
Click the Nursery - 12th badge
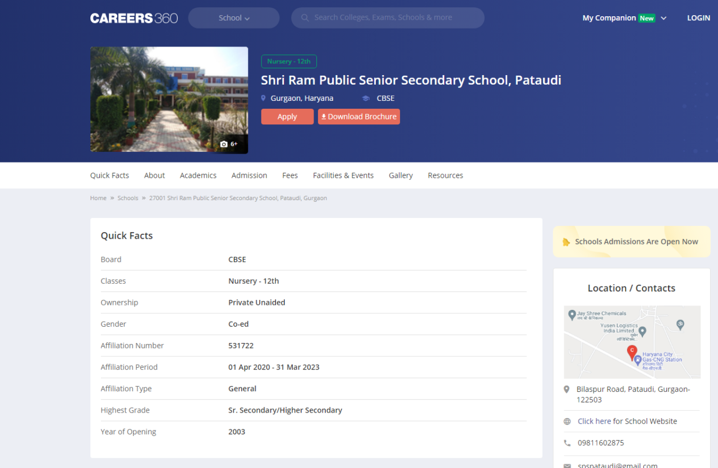(x=289, y=62)
